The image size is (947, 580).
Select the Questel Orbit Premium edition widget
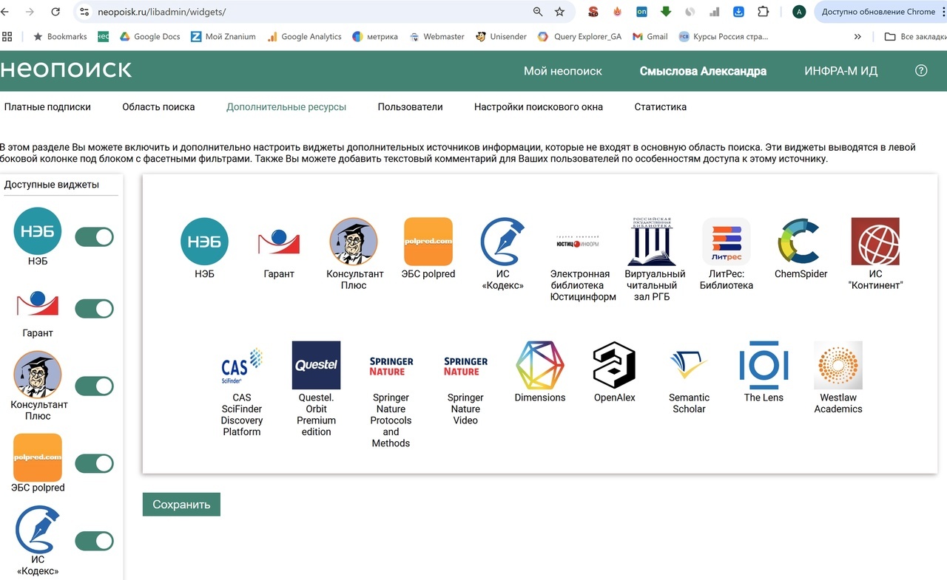coord(316,365)
